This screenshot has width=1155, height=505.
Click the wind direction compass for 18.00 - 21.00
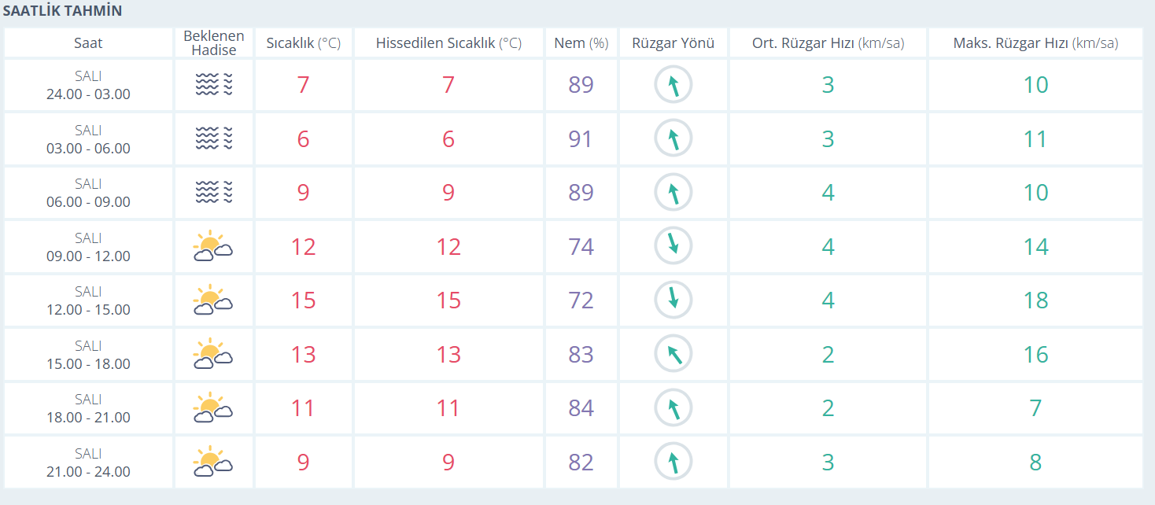click(673, 408)
